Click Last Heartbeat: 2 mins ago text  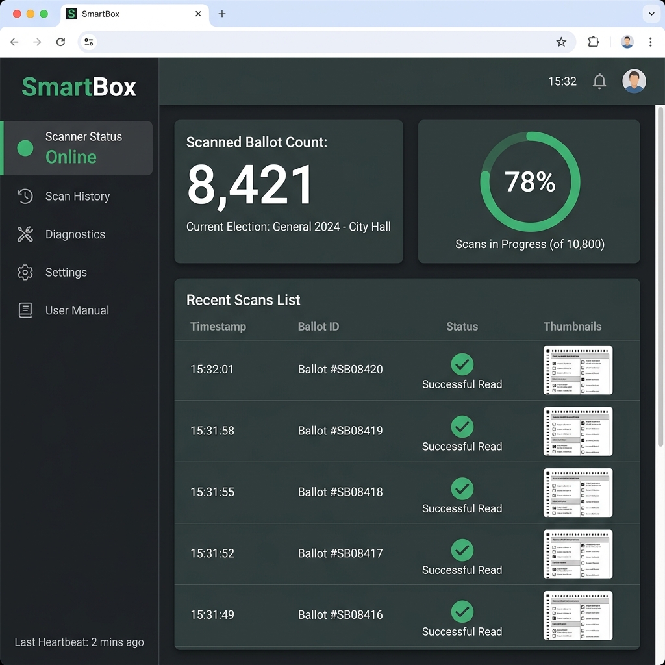pyautogui.click(x=79, y=642)
